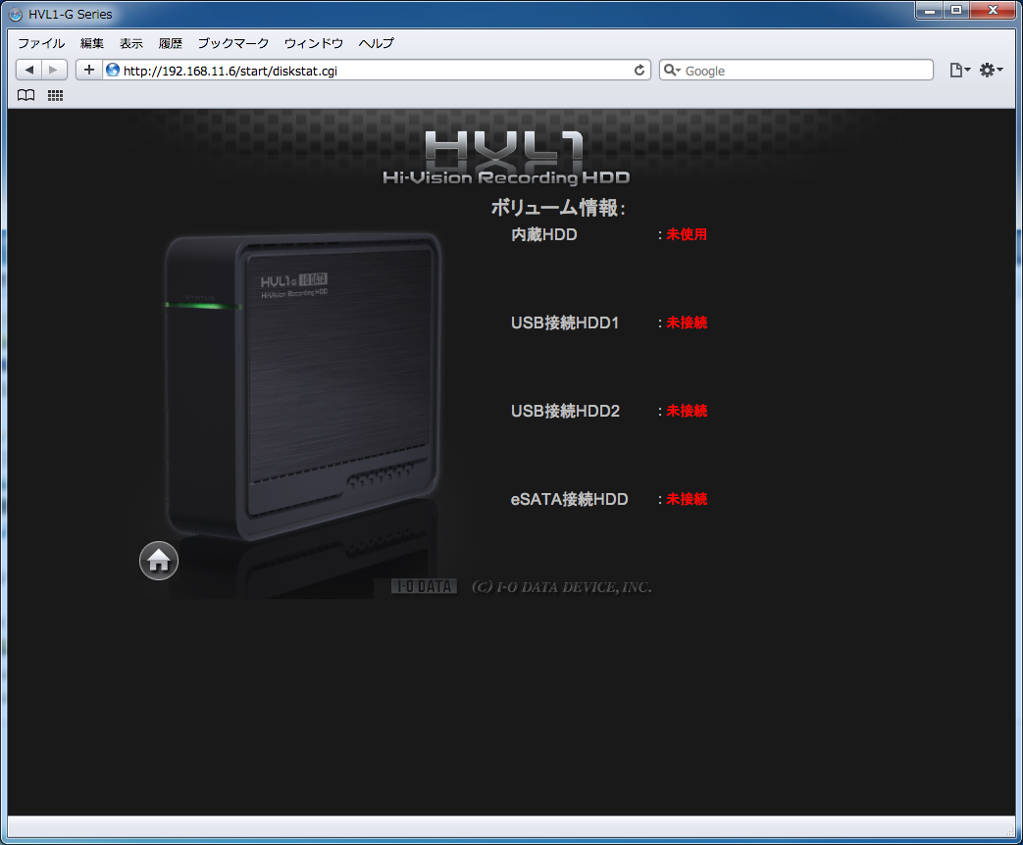Expand the Google search magnifier dropdown
Image resolution: width=1023 pixels, height=845 pixels.
(x=672, y=71)
